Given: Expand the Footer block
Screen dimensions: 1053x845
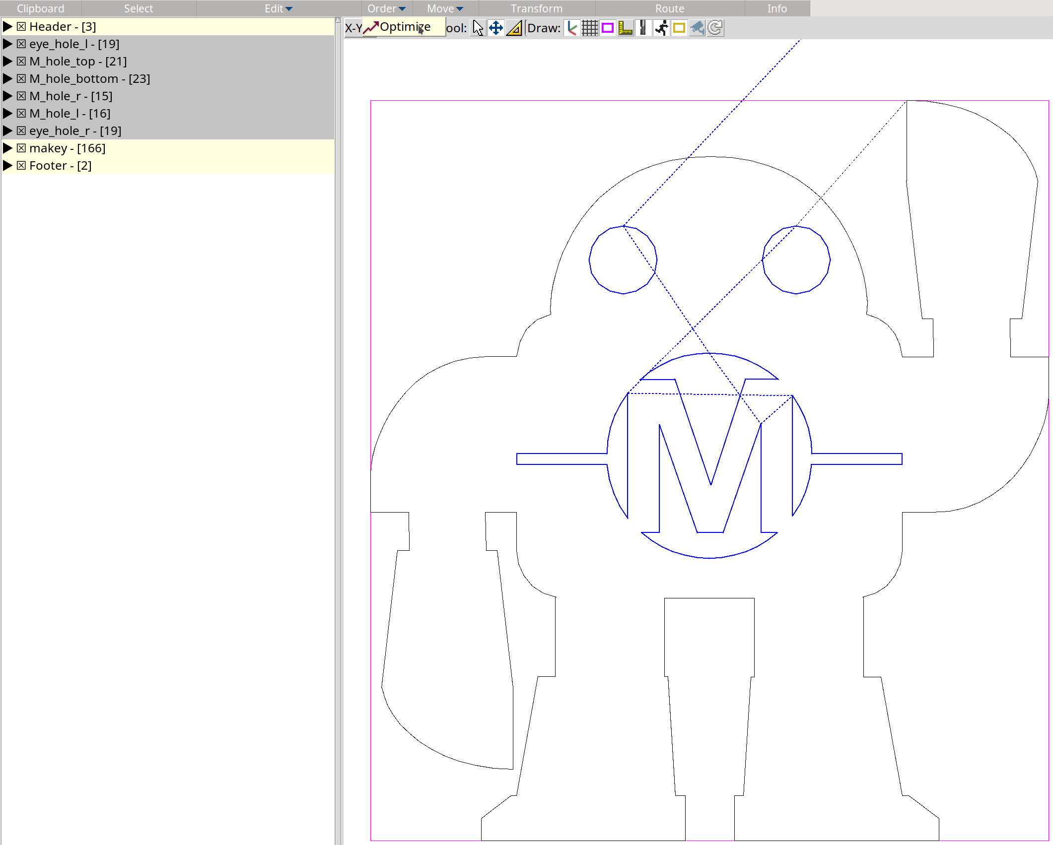Looking at the screenshot, I should (7, 166).
